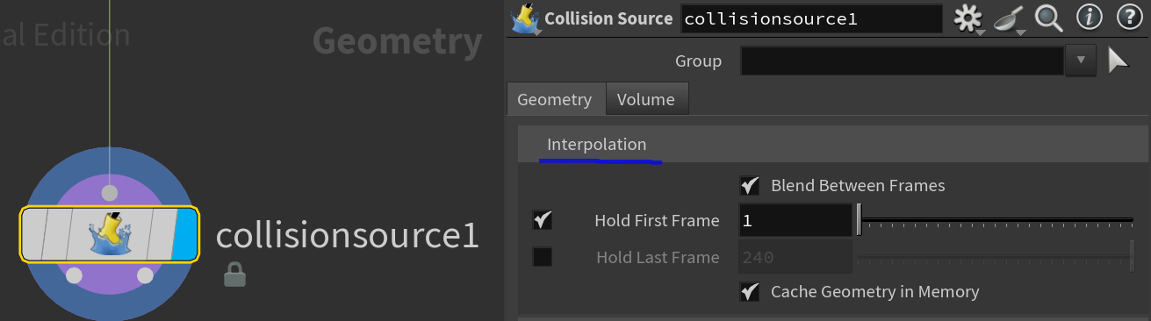The width and height of the screenshot is (1151, 321).
Task: Click the lock icon under collisionsource1
Action: tap(234, 275)
